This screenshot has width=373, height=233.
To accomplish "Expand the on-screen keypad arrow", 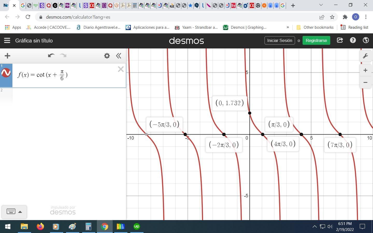I will tap(20, 212).
